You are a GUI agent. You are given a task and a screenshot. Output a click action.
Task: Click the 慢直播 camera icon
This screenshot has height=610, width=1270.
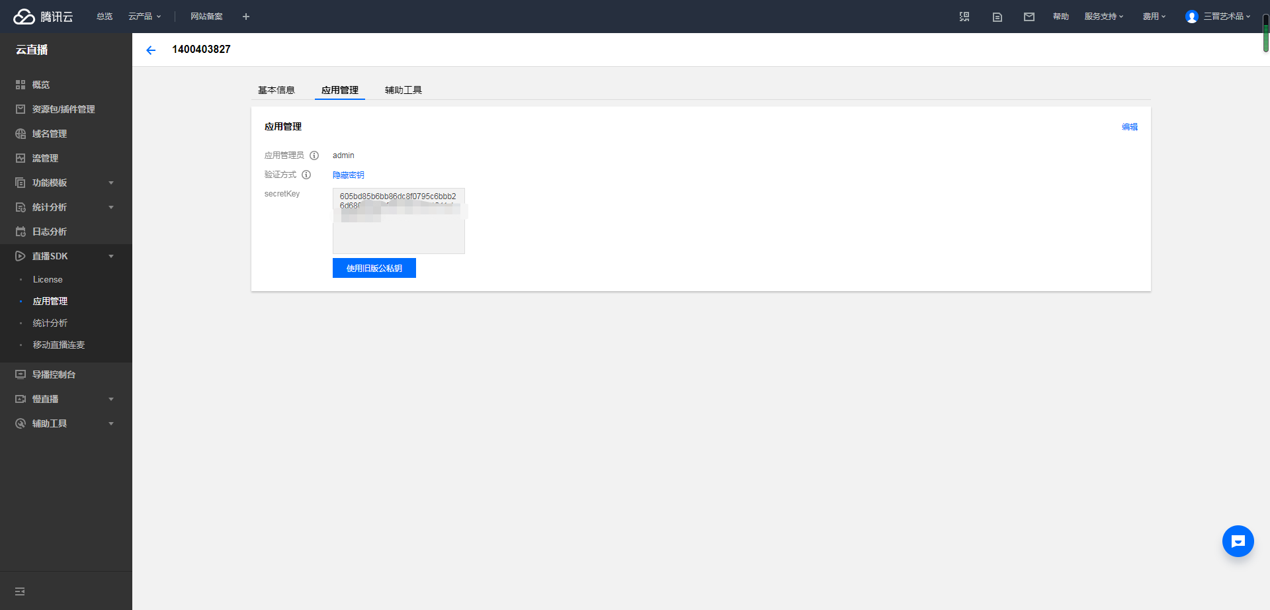pyautogui.click(x=21, y=399)
